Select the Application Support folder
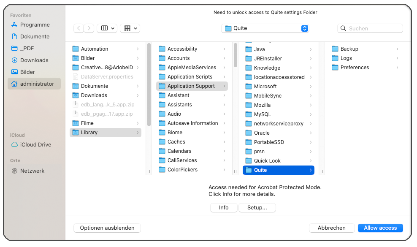This screenshot has height=247, width=417. point(192,86)
